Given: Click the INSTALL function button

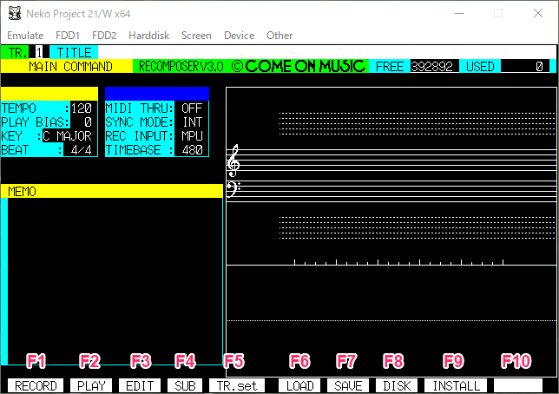Looking at the screenshot, I should pyautogui.click(x=456, y=386).
